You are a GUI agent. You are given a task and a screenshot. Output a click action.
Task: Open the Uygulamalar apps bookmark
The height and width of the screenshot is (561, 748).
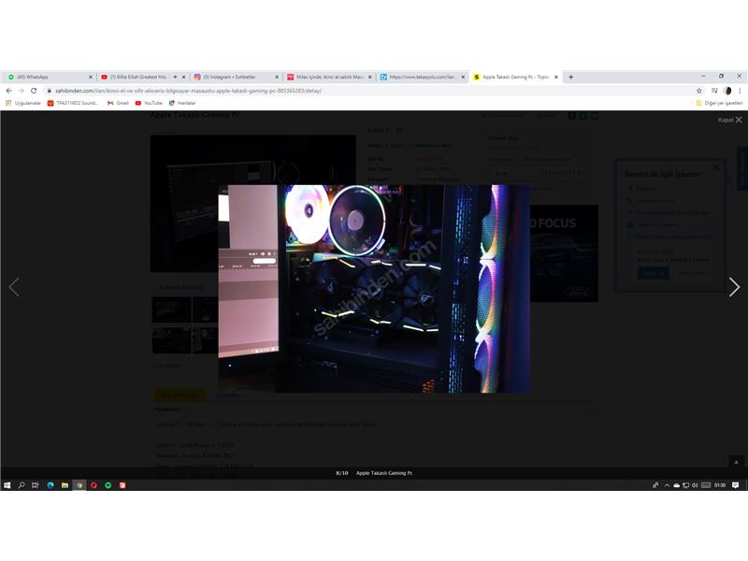click(23, 103)
